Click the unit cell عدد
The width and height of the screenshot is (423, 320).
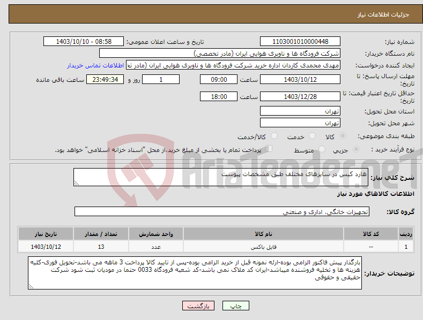pos(156,247)
